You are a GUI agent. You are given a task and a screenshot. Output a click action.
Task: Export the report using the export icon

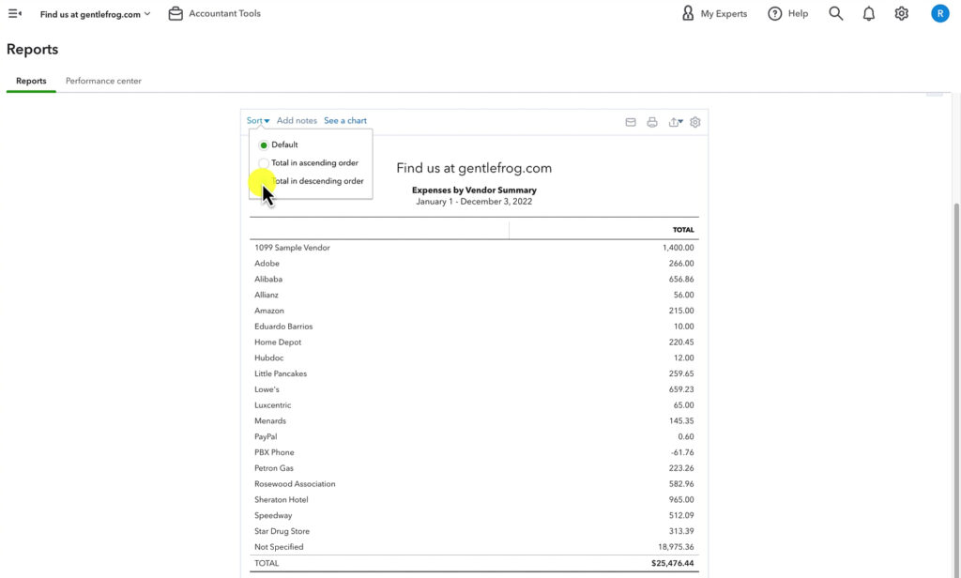(673, 122)
